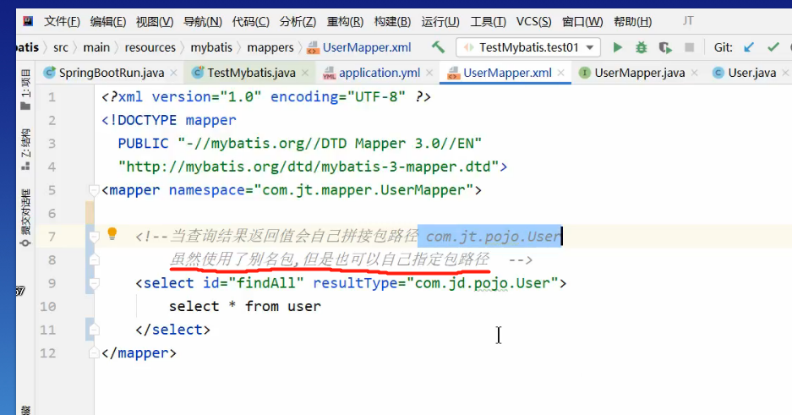Image resolution: width=792 pixels, height=415 pixels.
Task: Run with coverage icon
Action: click(665, 47)
